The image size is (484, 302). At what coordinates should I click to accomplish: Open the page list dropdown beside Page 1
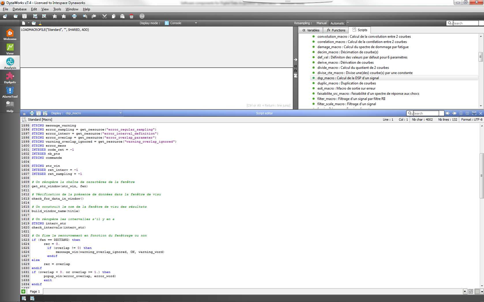(465, 291)
